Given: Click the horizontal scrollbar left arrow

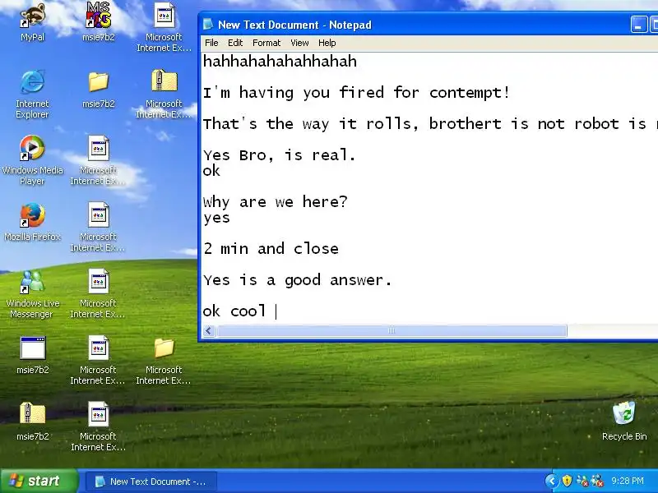Looking at the screenshot, I should [x=209, y=331].
